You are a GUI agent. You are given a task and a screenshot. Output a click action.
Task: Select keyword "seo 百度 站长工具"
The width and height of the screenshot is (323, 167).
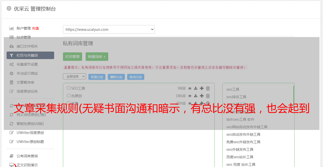(241, 164)
